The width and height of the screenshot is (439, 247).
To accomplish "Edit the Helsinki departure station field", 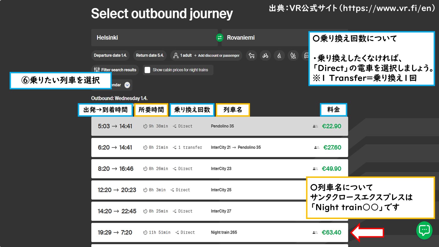I will pos(154,38).
